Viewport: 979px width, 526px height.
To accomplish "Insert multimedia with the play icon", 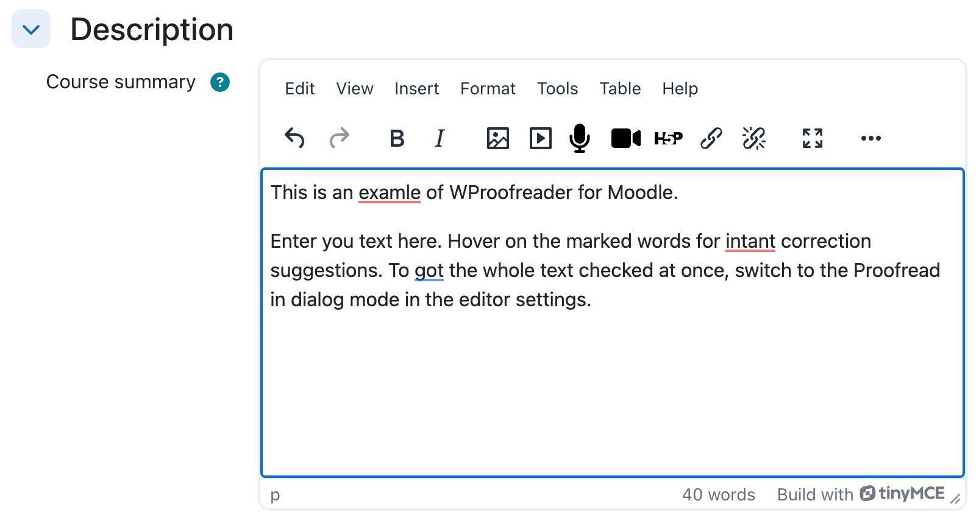I will coord(541,138).
